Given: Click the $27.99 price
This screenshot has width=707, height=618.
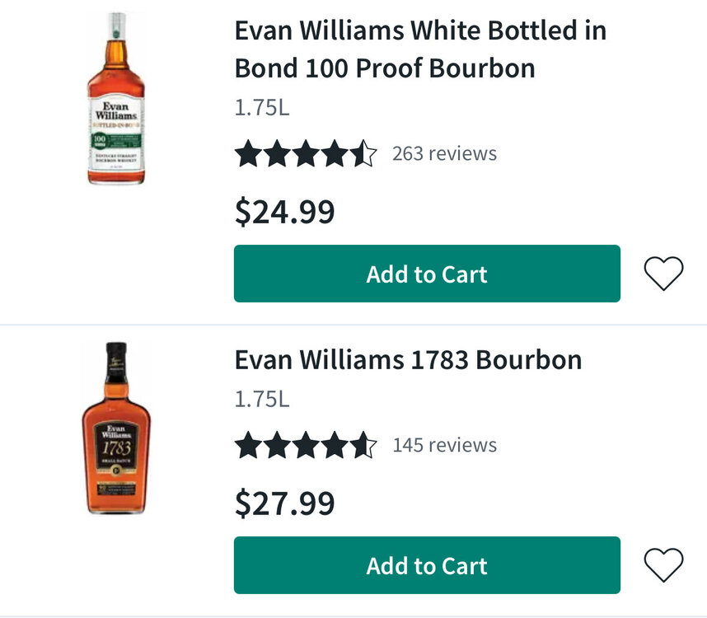Looking at the screenshot, I should (x=285, y=503).
